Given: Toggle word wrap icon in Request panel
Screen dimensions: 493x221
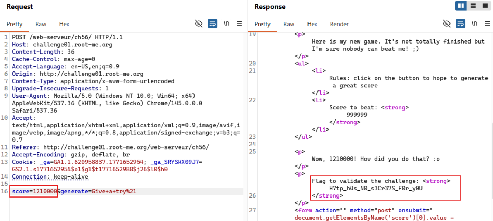Looking at the screenshot, I should pyautogui.click(x=212, y=23).
